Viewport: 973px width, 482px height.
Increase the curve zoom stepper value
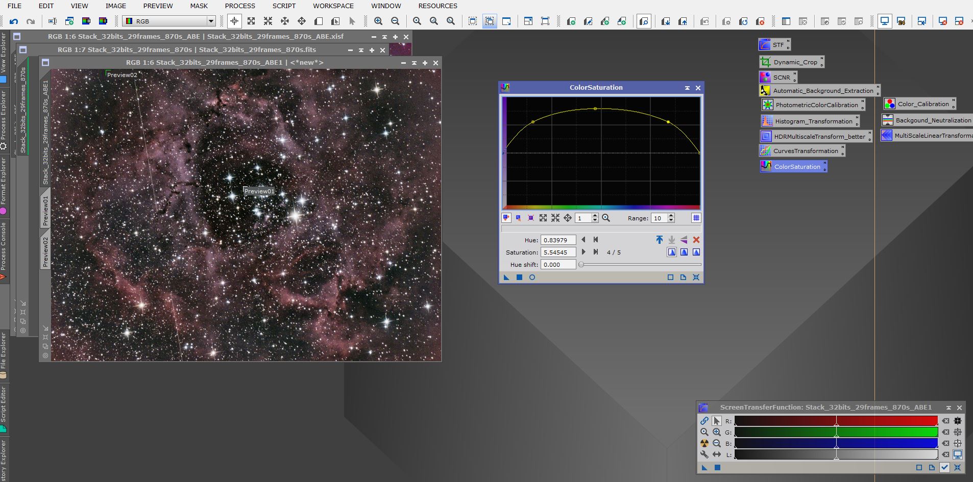(595, 216)
